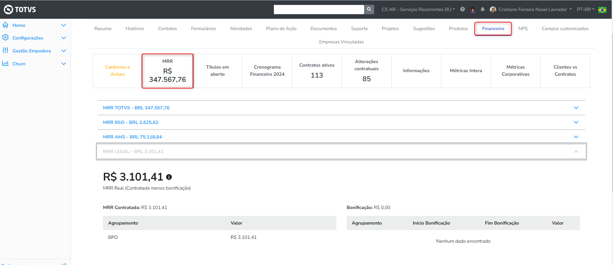Screen dimensions: 613x265
Task: Open the Clientes vs Contratos card
Action: (x=565, y=71)
